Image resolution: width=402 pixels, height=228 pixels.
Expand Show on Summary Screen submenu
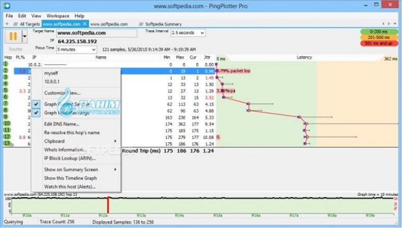pyautogui.click(x=76, y=170)
